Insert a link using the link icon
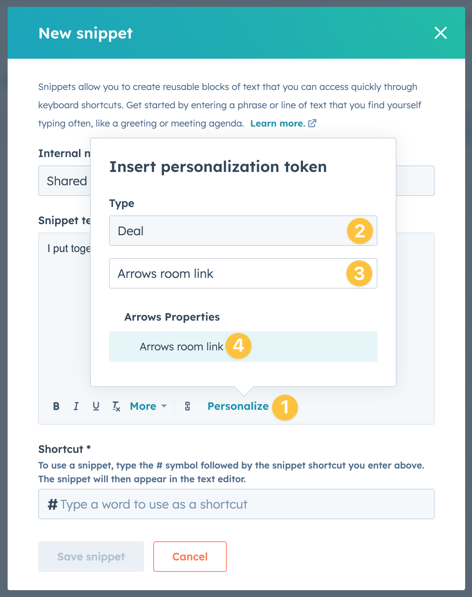 point(188,406)
